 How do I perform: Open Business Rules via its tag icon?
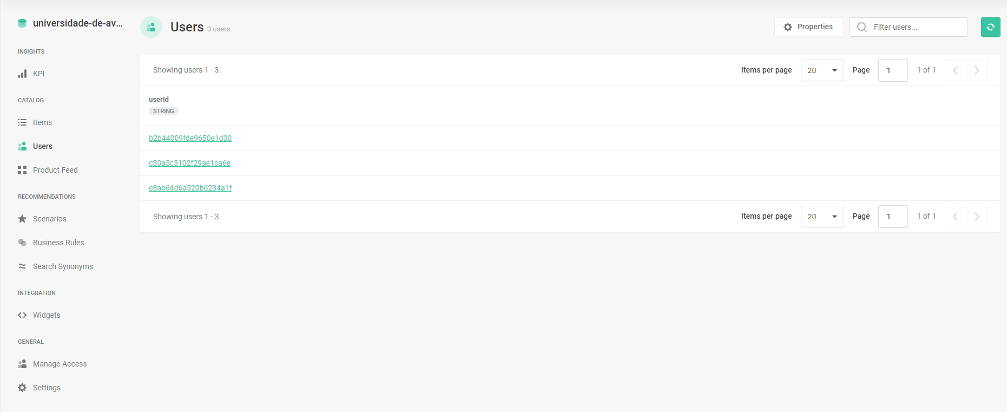[22, 243]
